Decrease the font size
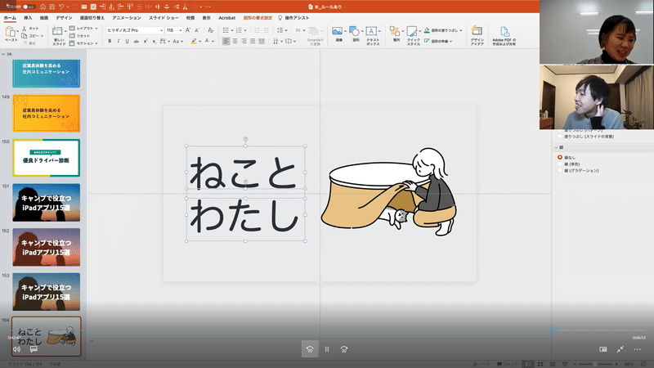This screenshot has height=368, width=654. [x=197, y=30]
